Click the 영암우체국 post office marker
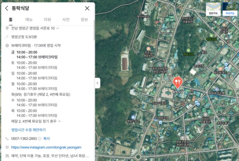This screenshot has width=239, height=161. click(x=223, y=119)
